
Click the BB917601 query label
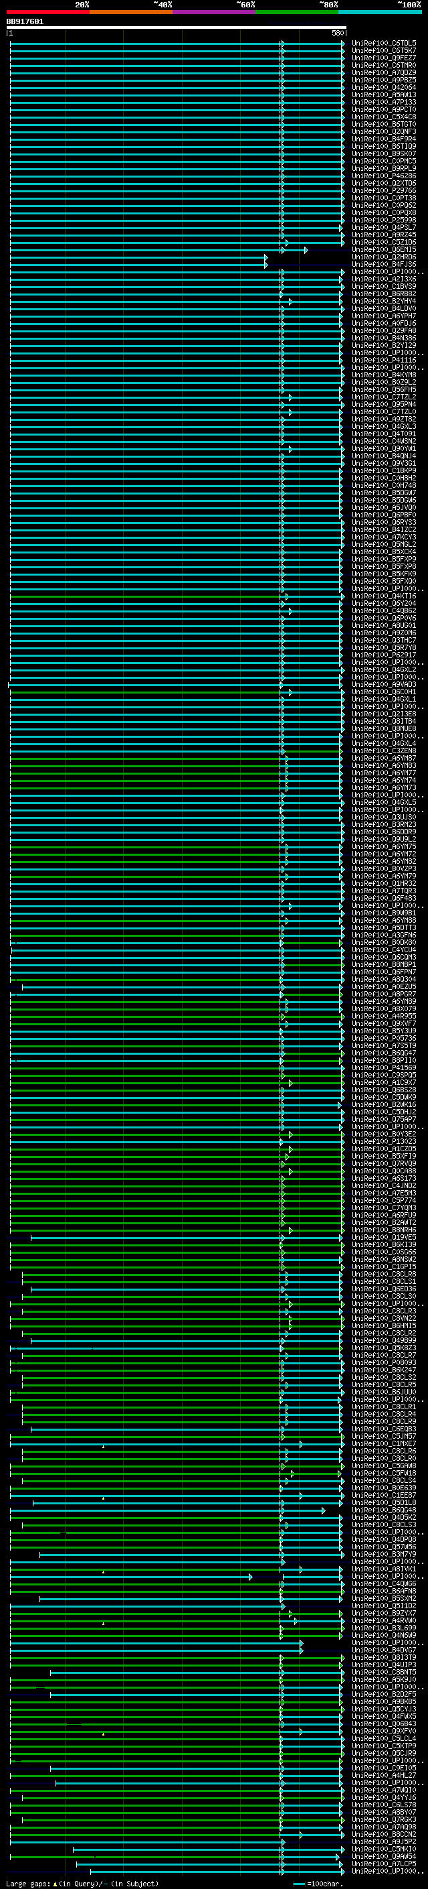[x=25, y=21]
